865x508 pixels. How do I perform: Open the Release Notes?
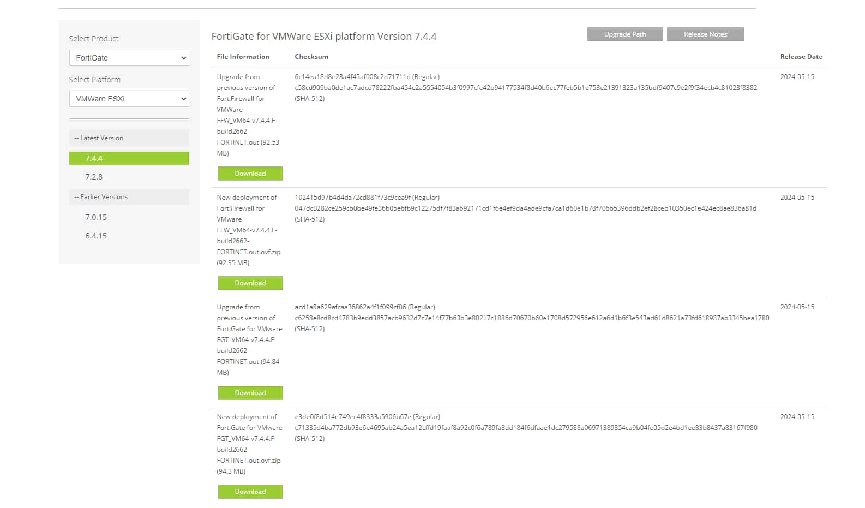click(x=705, y=34)
